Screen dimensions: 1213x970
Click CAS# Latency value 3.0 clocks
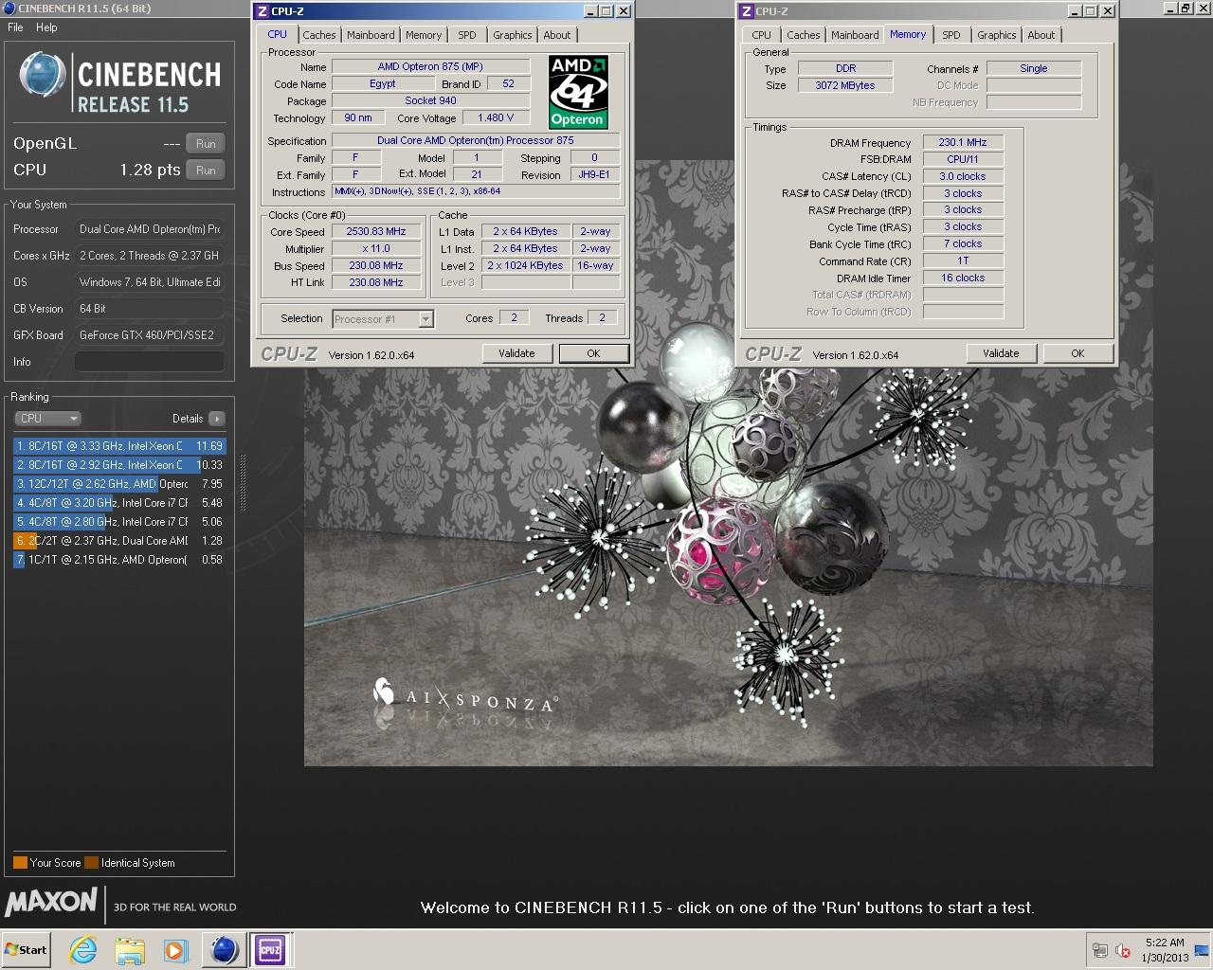coord(963,177)
